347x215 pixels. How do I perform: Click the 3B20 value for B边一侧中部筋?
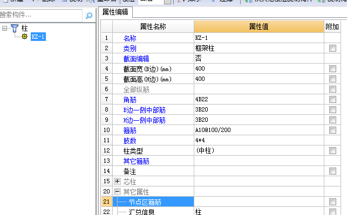coord(259,109)
